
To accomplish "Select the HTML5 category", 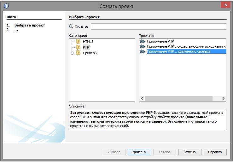I will tap(88, 42).
